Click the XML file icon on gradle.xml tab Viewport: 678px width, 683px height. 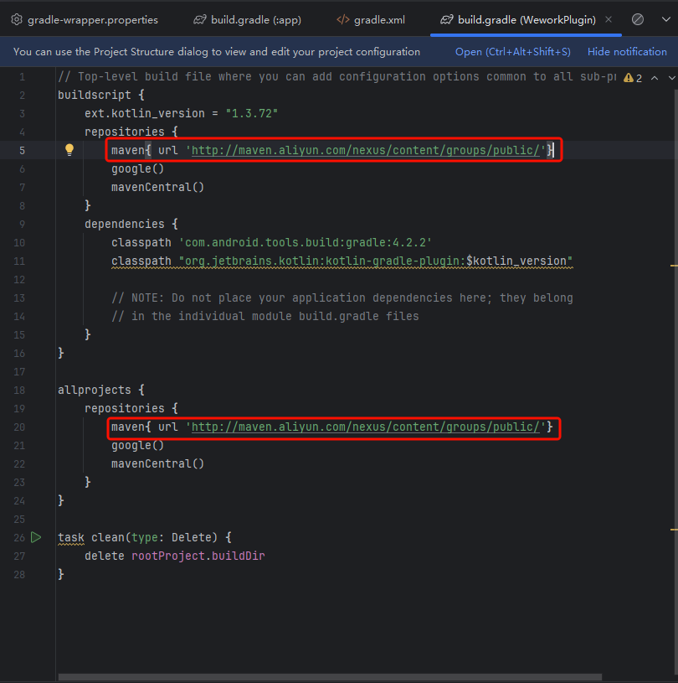point(342,19)
